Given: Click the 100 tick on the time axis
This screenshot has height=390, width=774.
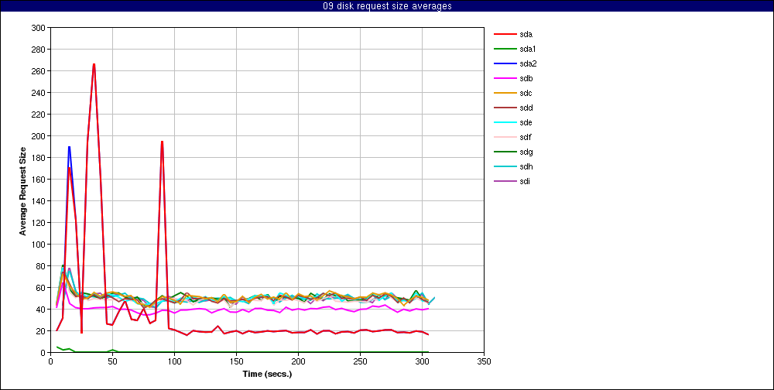Looking at the screenshot, I should point(174,361).
